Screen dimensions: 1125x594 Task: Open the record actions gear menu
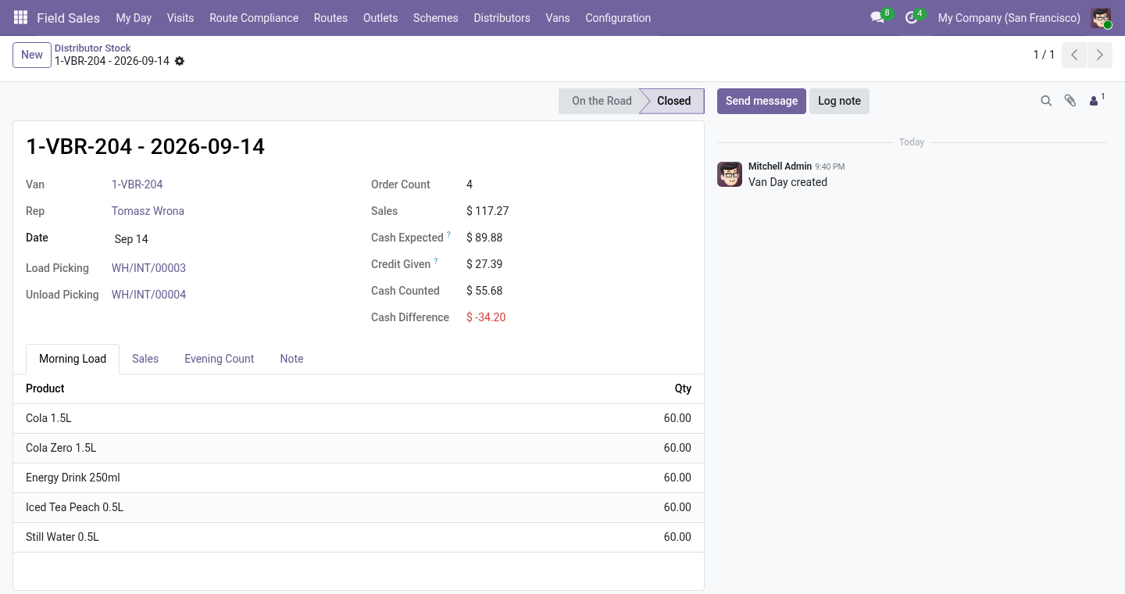pos(180,61)
